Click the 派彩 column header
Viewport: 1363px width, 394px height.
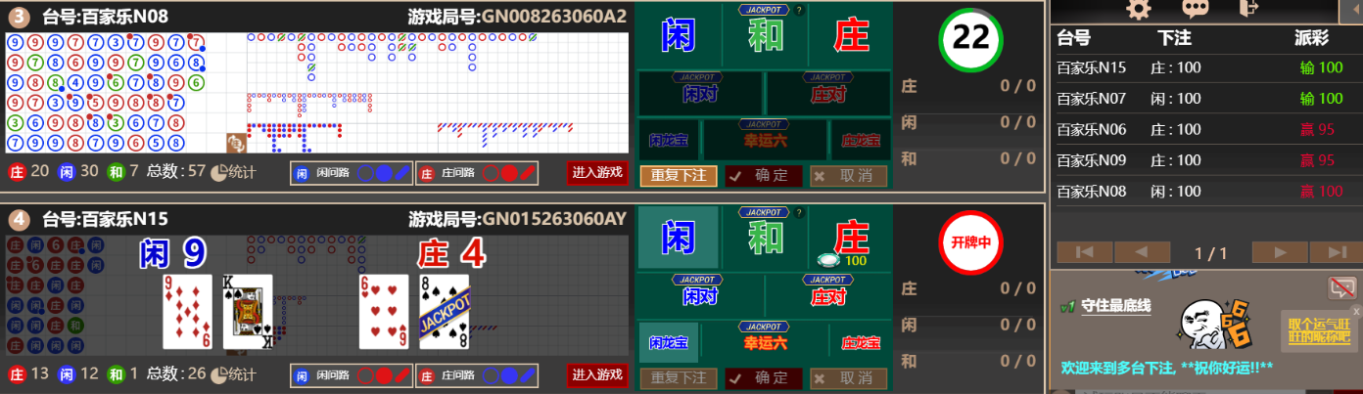[1313, 37]
